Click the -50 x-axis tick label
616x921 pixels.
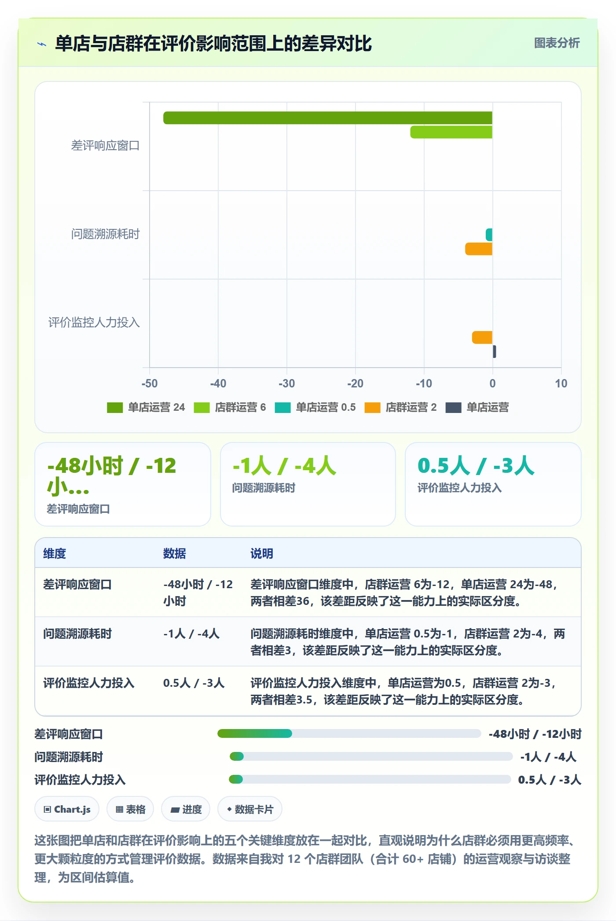click(150, 383)
